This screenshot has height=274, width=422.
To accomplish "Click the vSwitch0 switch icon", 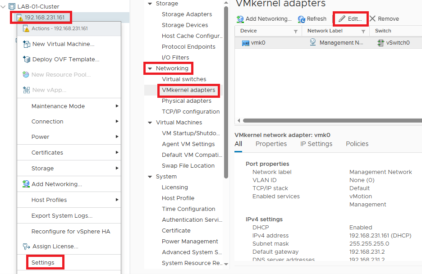I will tap(381, 43).
